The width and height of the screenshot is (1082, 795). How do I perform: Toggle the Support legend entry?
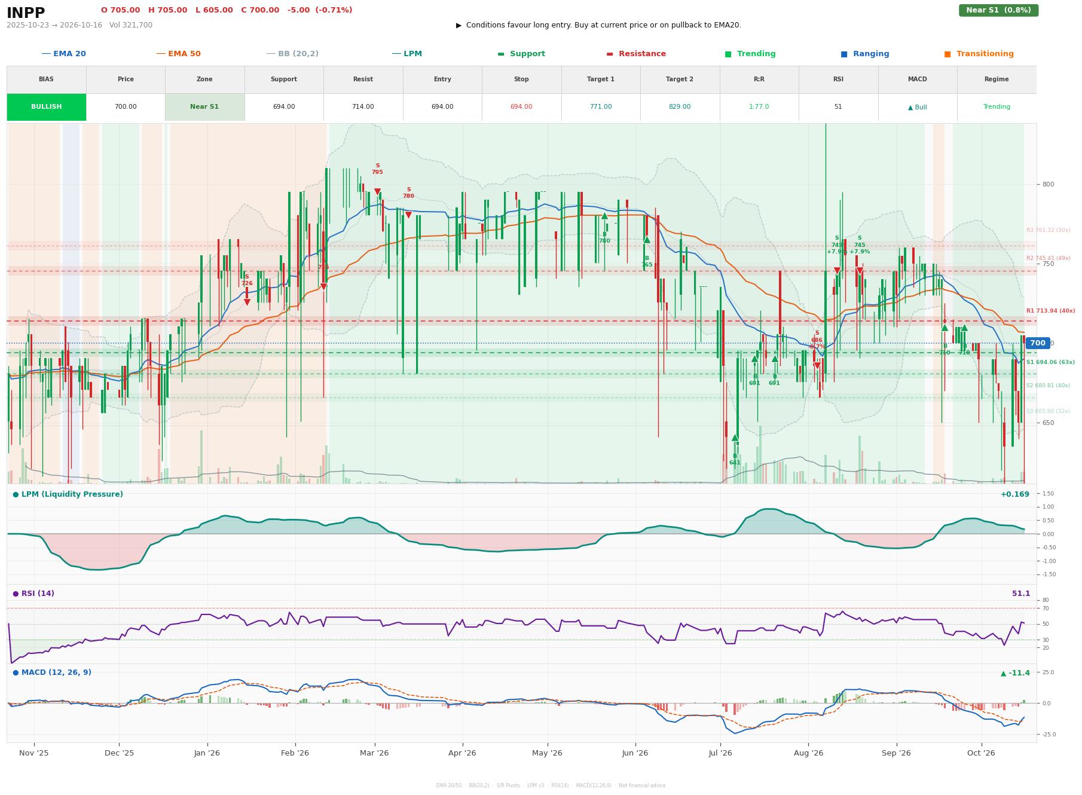(521, 54)
